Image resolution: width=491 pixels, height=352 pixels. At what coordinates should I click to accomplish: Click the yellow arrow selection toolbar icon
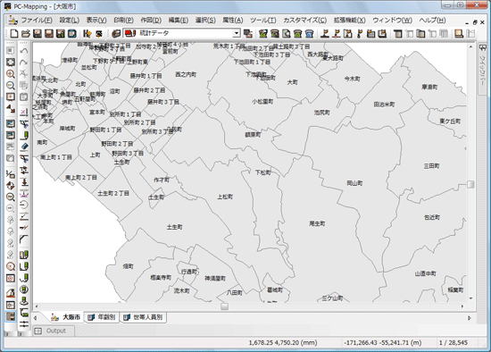pos(87,34)
